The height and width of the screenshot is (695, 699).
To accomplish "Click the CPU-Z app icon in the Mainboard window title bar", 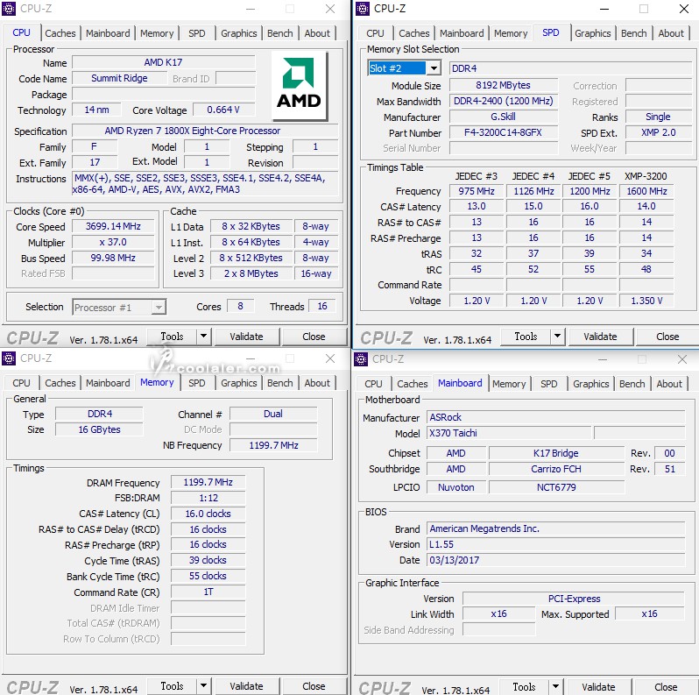I will point(361,359).
